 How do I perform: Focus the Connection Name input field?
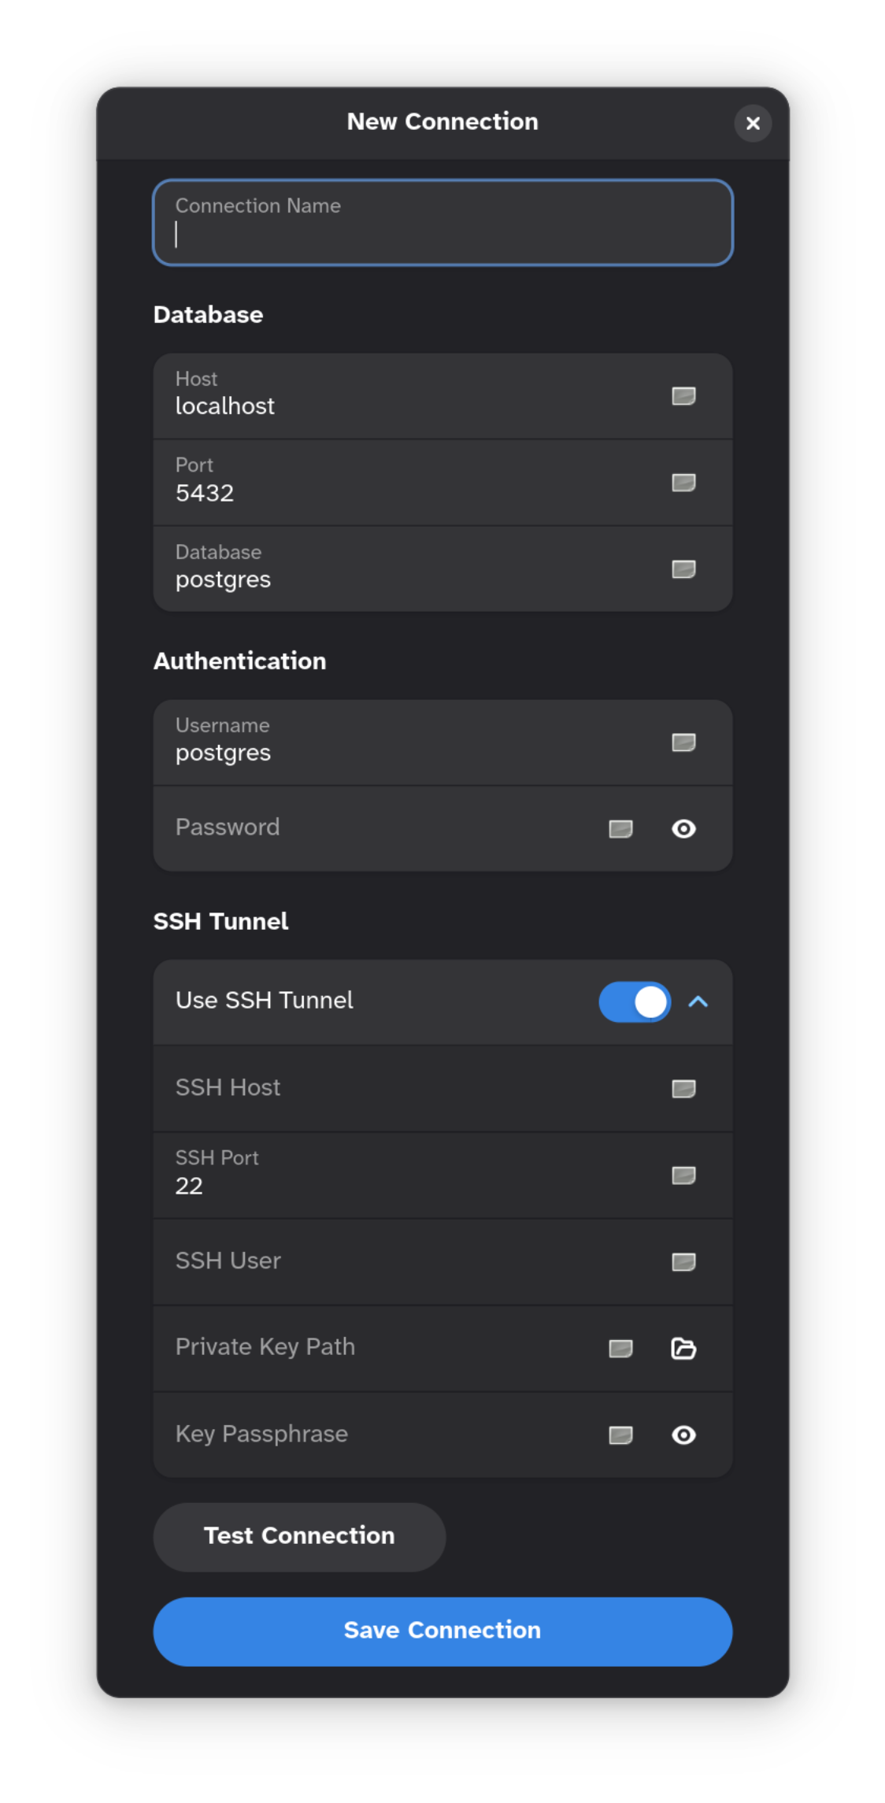click(442, 223)
